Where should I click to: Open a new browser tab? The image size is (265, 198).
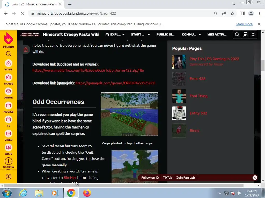point(70,5)
